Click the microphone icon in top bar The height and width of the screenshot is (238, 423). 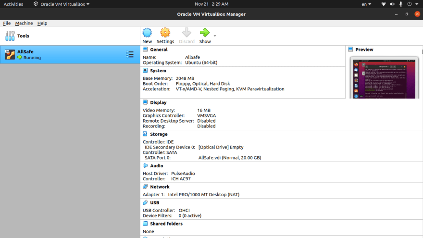[401, 4]
